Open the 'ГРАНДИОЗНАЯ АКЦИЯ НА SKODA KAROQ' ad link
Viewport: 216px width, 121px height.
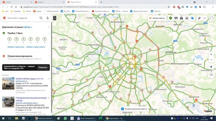tap(31, 99)
